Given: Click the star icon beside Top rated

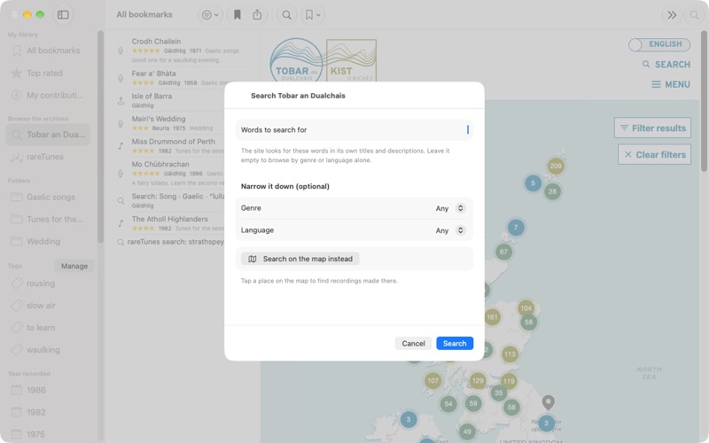Looking at the screenshot, I should tap(16, 73).
